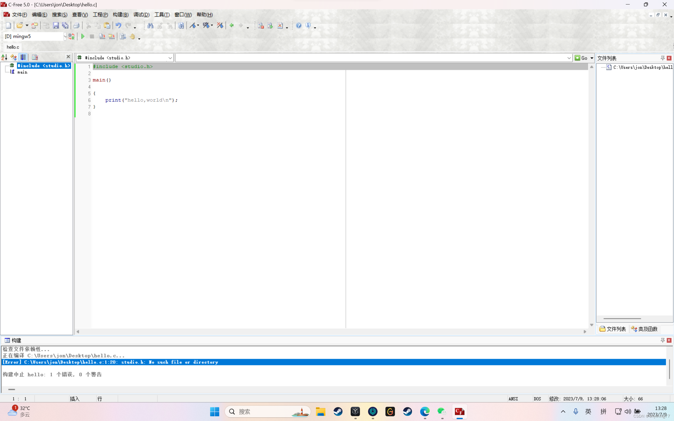Paste from clipboard using toolbar icon
Screen dimensions: 674x421
[107, 25]
